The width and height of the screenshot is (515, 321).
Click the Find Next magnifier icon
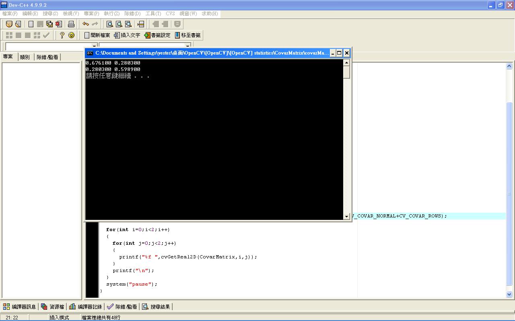coord(128,24)
